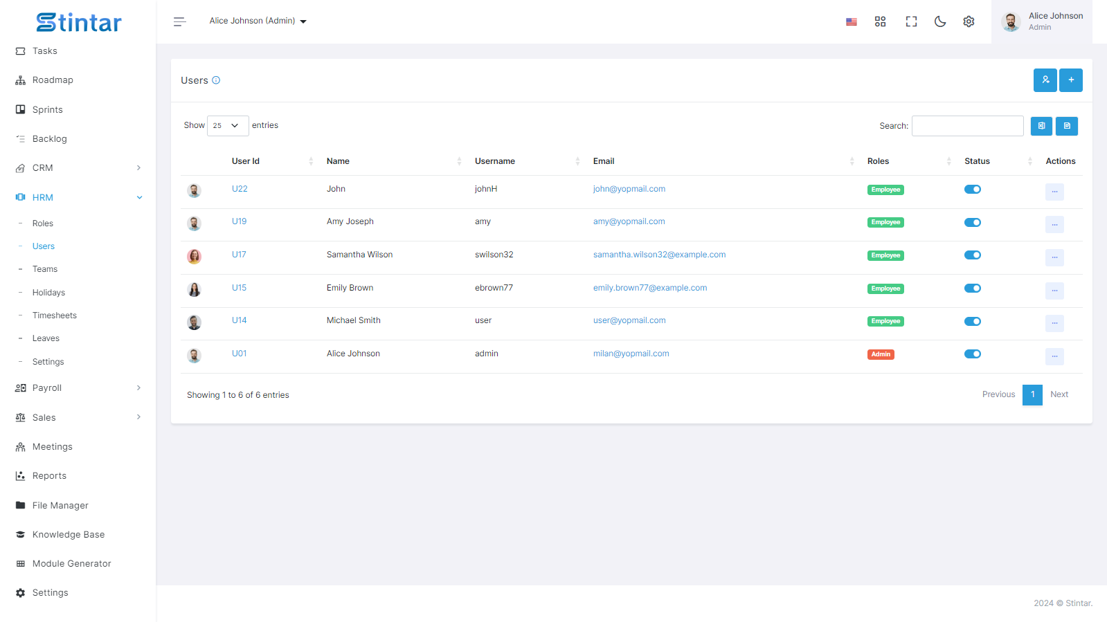Open Timesheets under HRM

point(55,315)
